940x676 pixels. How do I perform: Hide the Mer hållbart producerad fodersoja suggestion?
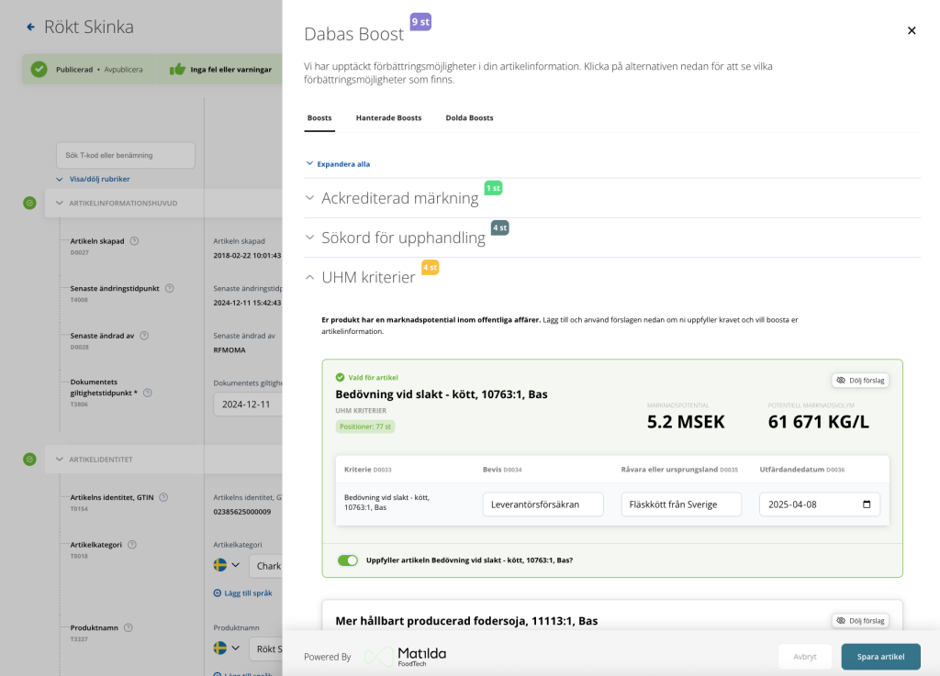[860, 621]
